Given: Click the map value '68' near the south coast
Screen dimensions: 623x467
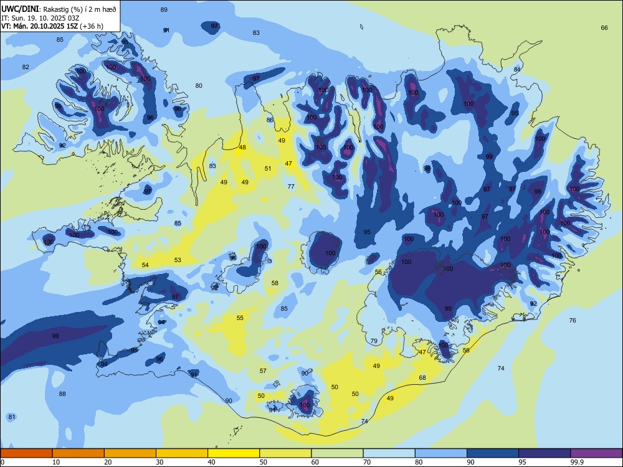Looking at the screenshot, I should [422, 378].
